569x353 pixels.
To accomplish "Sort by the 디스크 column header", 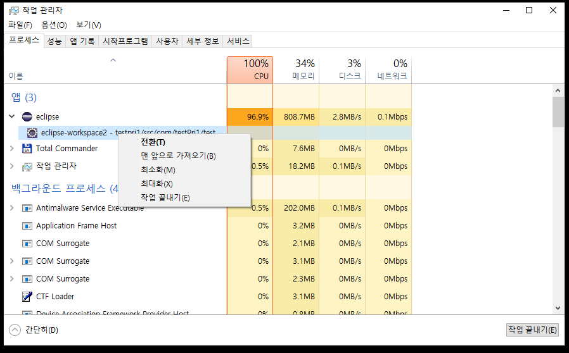I will 342,70.
